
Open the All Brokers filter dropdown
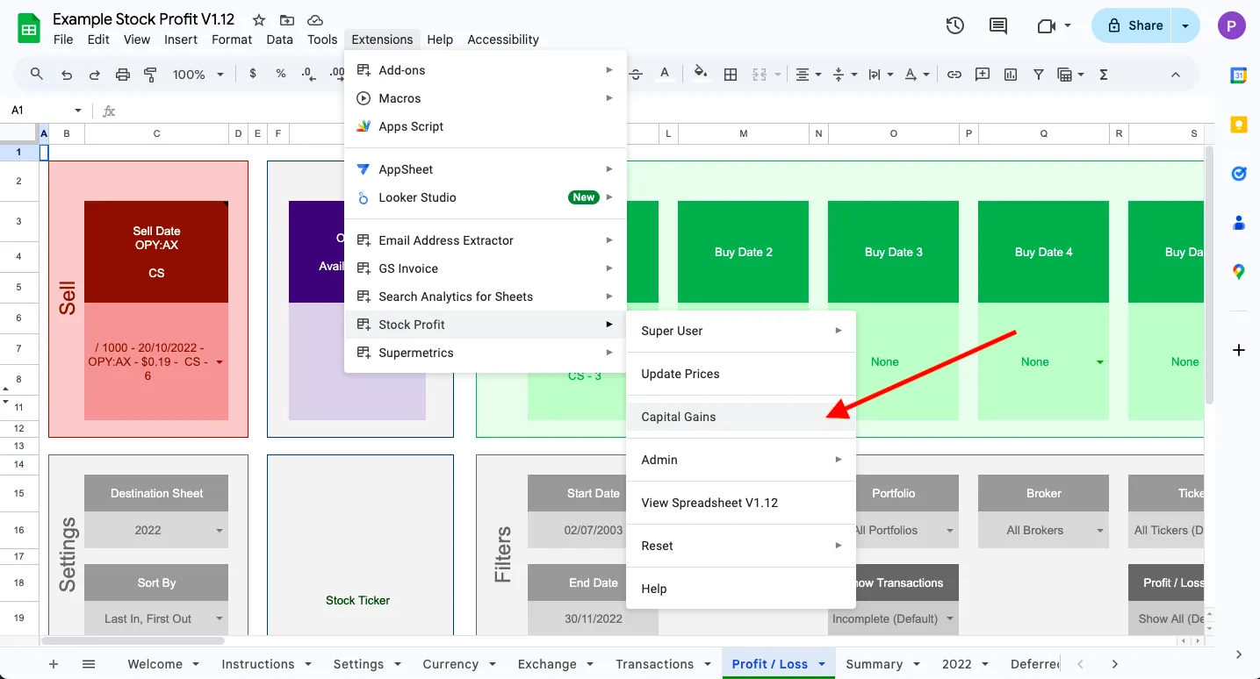pos(1099,531)
